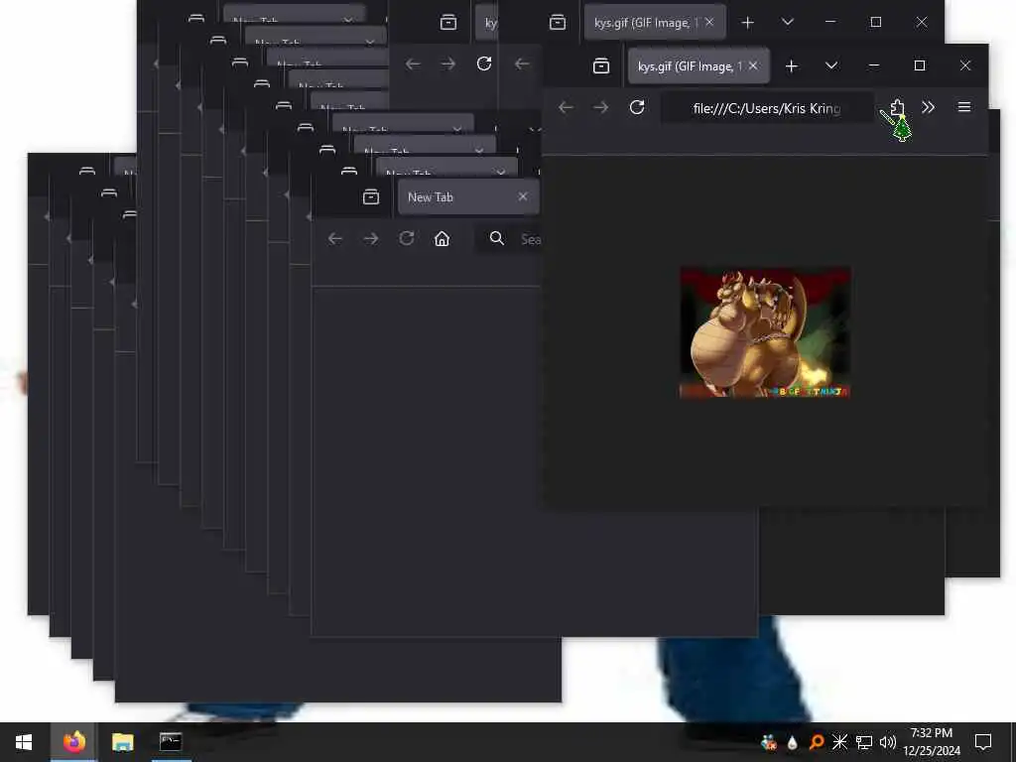Screen dimensions: 1016x762
Task: Open the Windows Start menu
Action: [x=24, y=742]
